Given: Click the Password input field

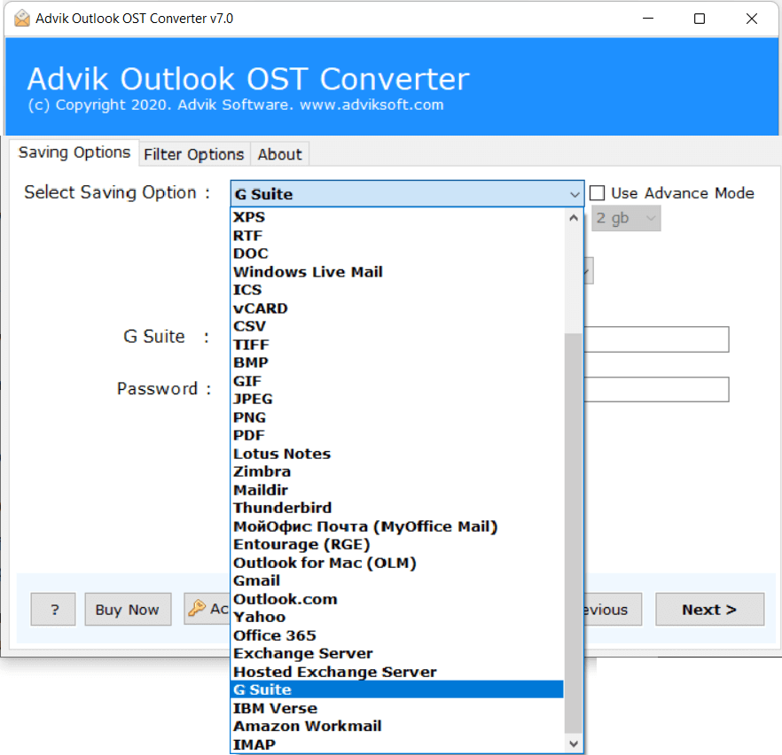Looking at the screenshot, I should pyautogui.click(x=656, y=389).
